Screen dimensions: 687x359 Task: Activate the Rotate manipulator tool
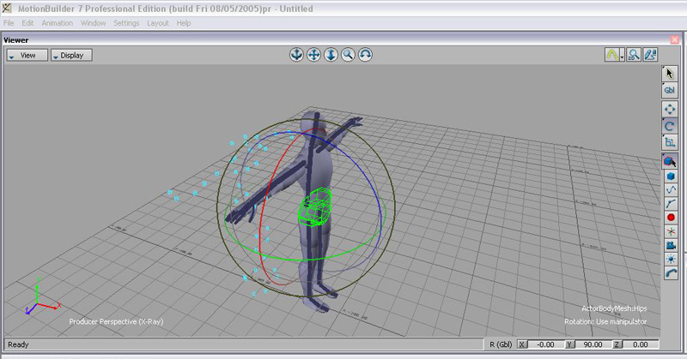671,125
